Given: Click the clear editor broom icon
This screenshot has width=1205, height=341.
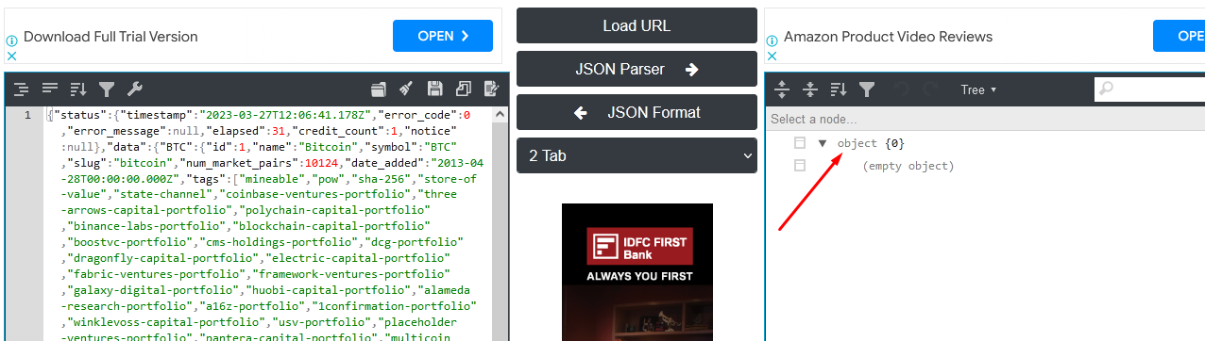Looking at the screenshot, I should pos(406,89).
